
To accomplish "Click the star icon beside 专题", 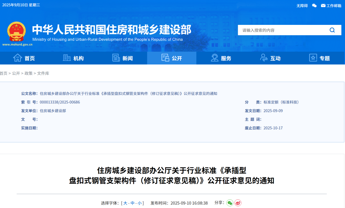I will pos(313,58).
